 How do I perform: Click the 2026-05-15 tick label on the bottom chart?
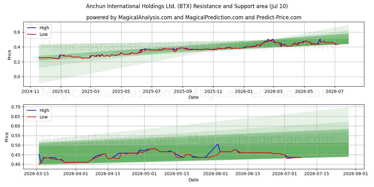coord(177,174)
